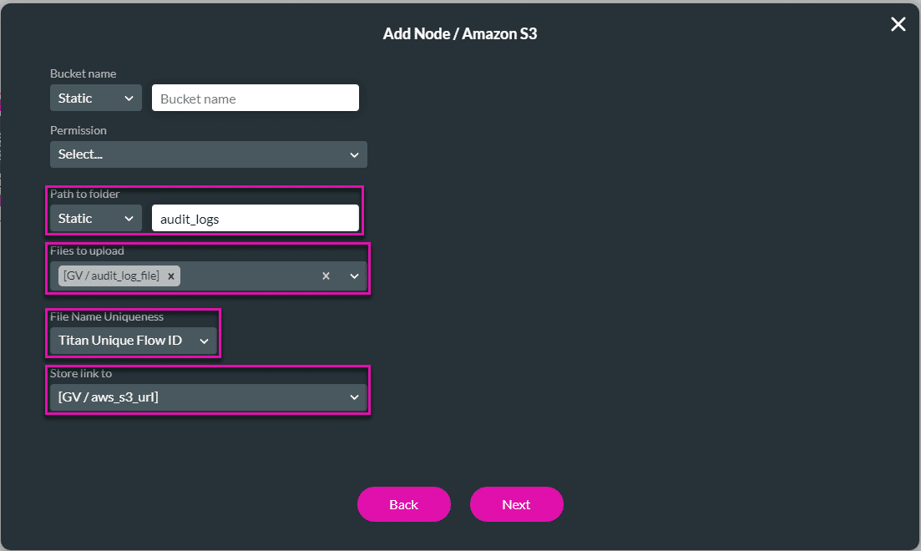Click the chevron on the Permission selector
Viewport: 921px width, 551px height.
353,154
